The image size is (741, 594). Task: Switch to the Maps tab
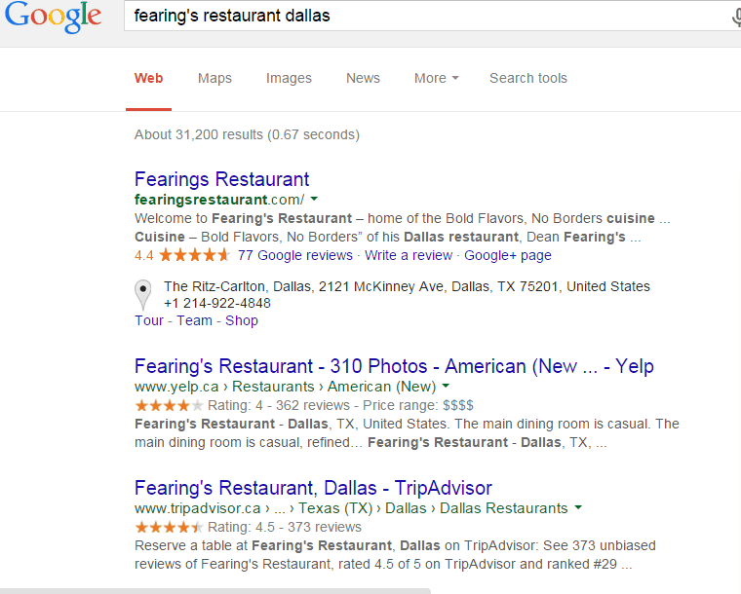tap(214, 78)
